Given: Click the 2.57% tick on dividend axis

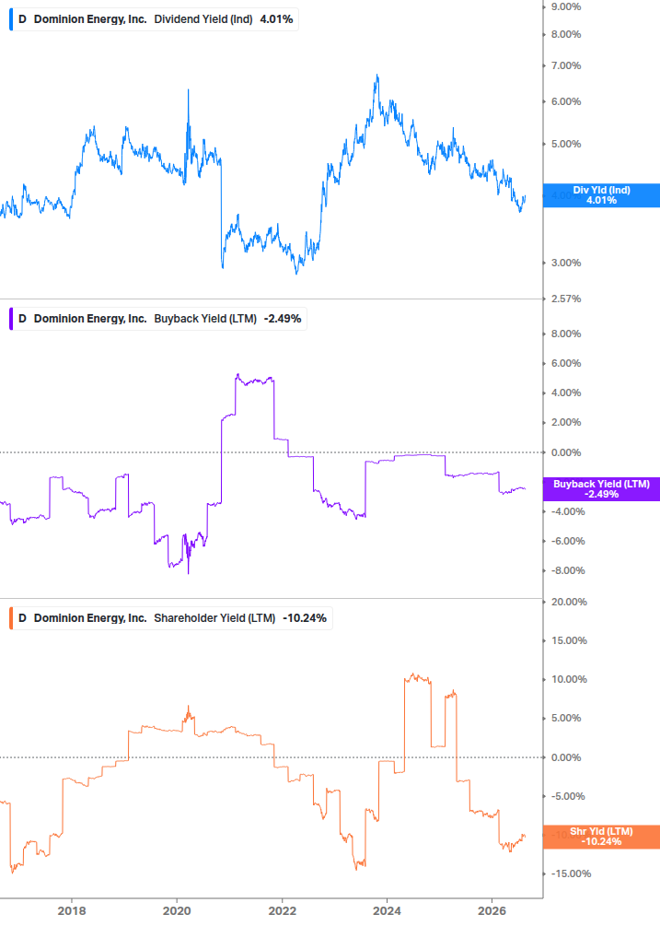Looking at the screenshot, I should (566, 299).
